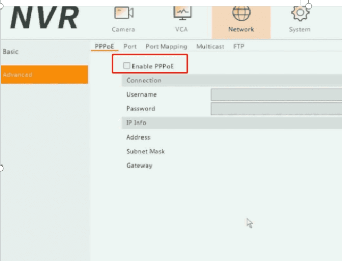Enable the PPPoE checkbox
Screen dimensions: 342x261
click(127, 66)
